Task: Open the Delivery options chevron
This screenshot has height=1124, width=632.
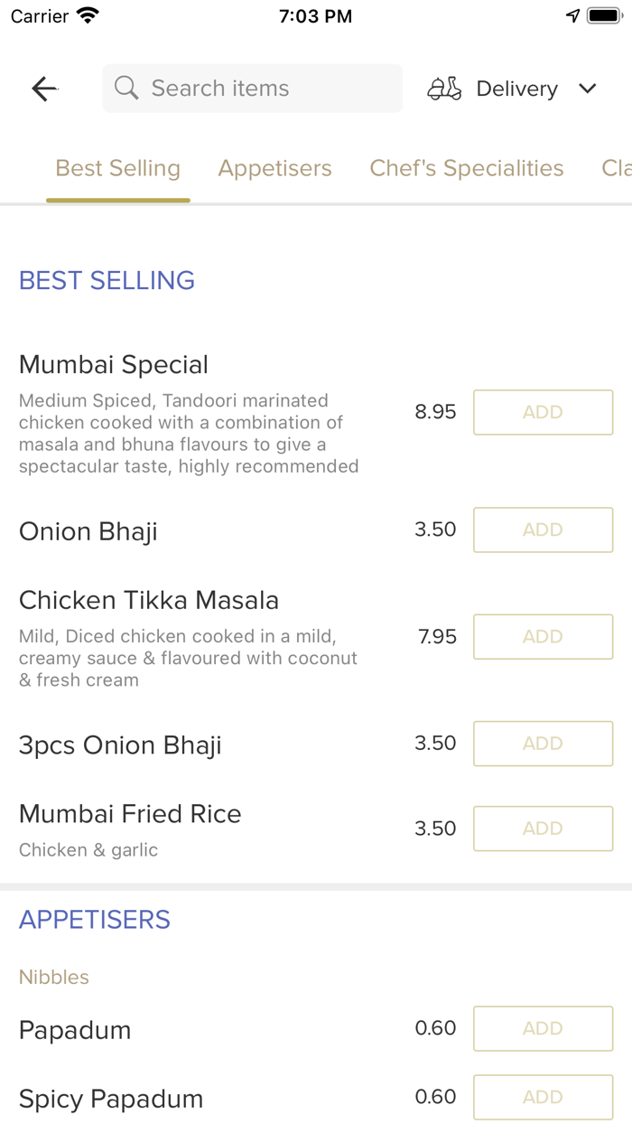Action: click(x=587, y=89)
